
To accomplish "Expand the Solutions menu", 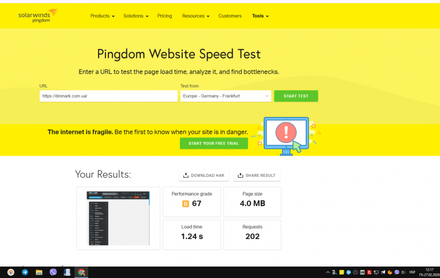I will pyautogui.click(x=136, y=16).
